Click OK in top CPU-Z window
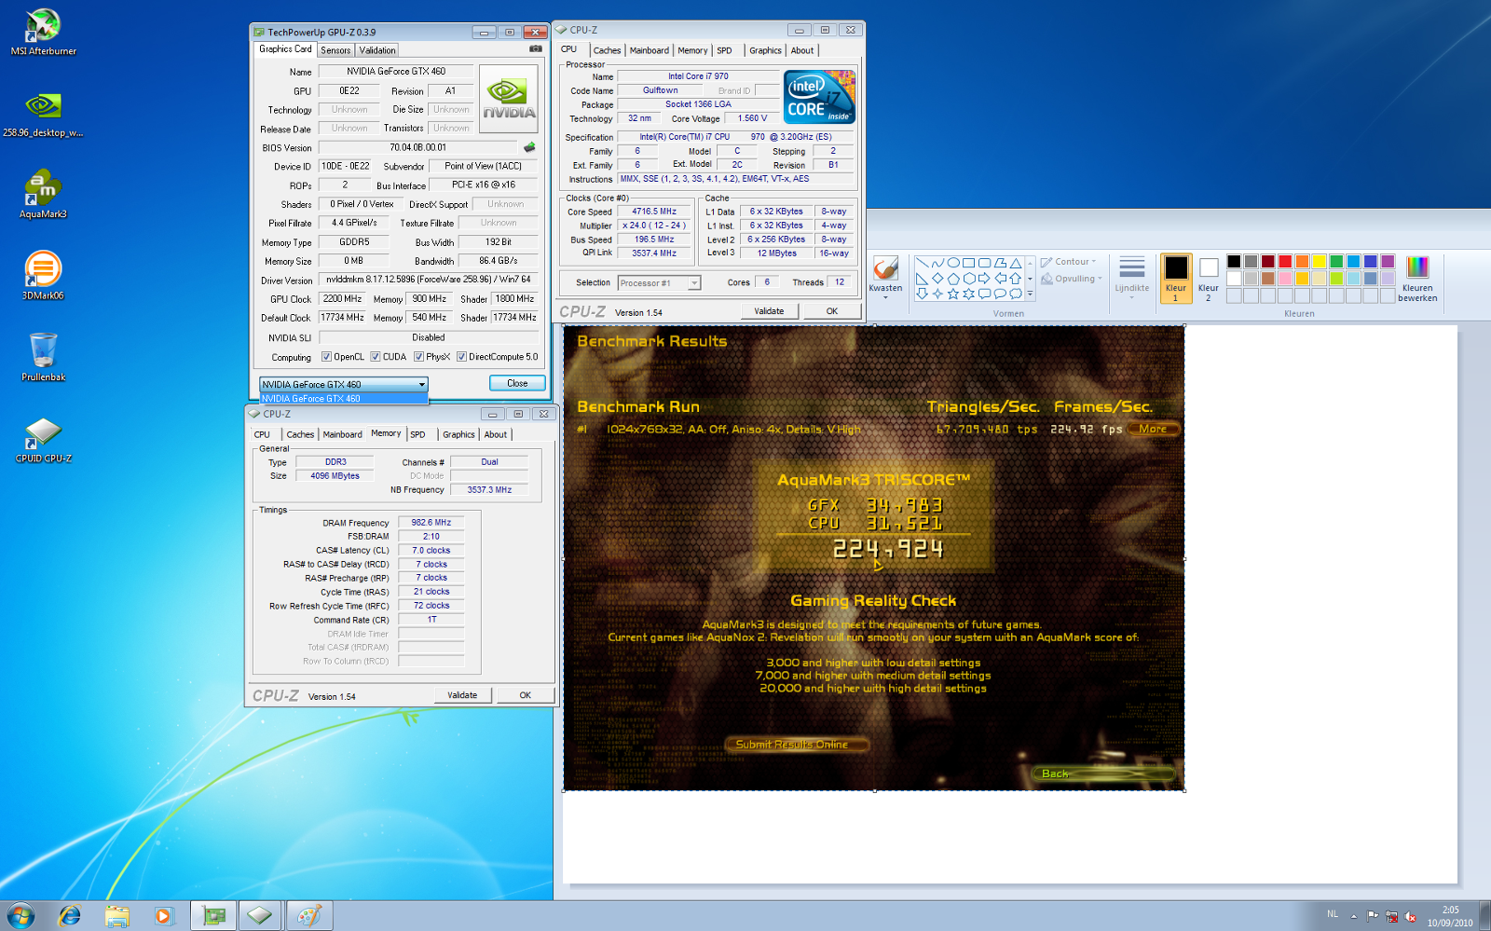1491x931 pixels. point(832,311)
